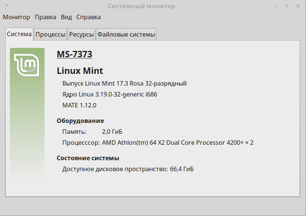306x216 pixels.
Task: Click the Выпуск Linux Mint 17.3 Rosa line
Action: click(x=124, y=83)
